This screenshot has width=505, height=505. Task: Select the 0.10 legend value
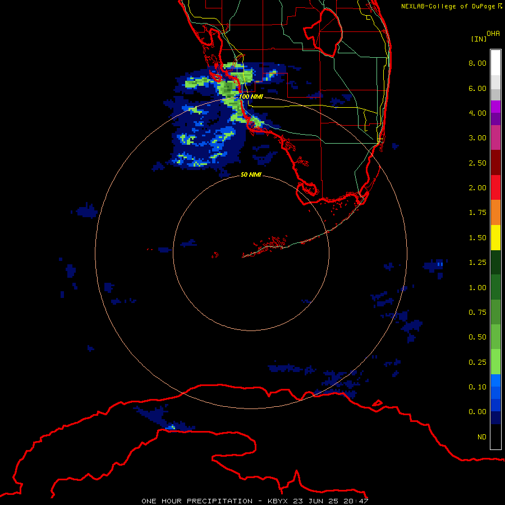tap(478, 387)
